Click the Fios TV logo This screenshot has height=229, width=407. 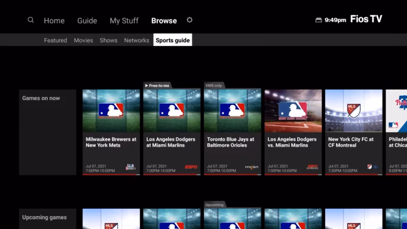tap(366, 19)
